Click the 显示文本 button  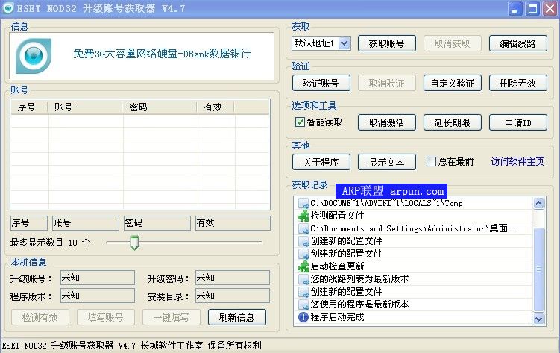click(x=387, y=163)
